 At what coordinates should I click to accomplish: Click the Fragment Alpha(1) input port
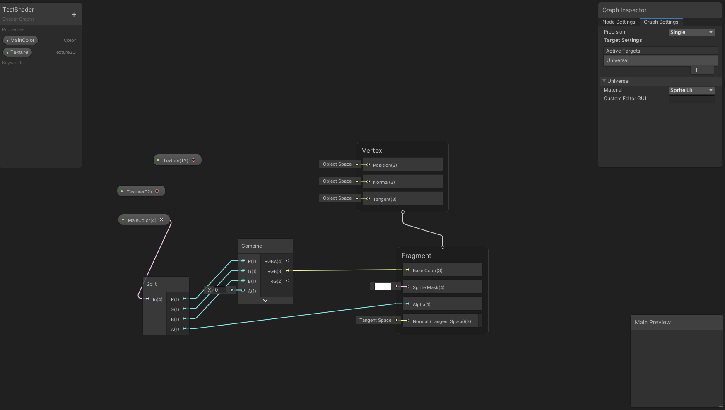click(x=408, y=304)
